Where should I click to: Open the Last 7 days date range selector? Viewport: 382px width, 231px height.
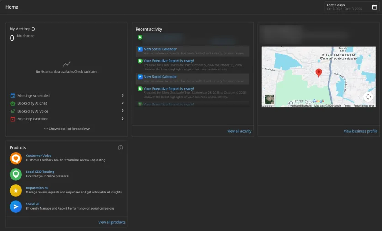(352, 7)
